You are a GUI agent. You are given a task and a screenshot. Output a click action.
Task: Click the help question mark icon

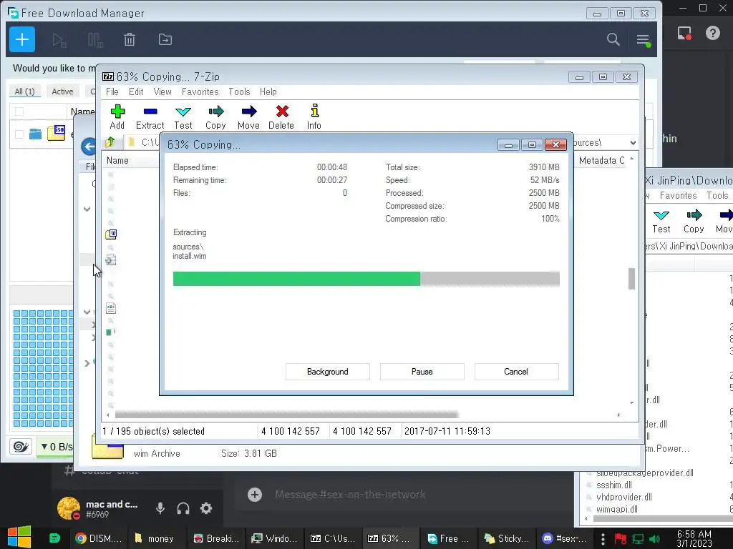point(713,33)
